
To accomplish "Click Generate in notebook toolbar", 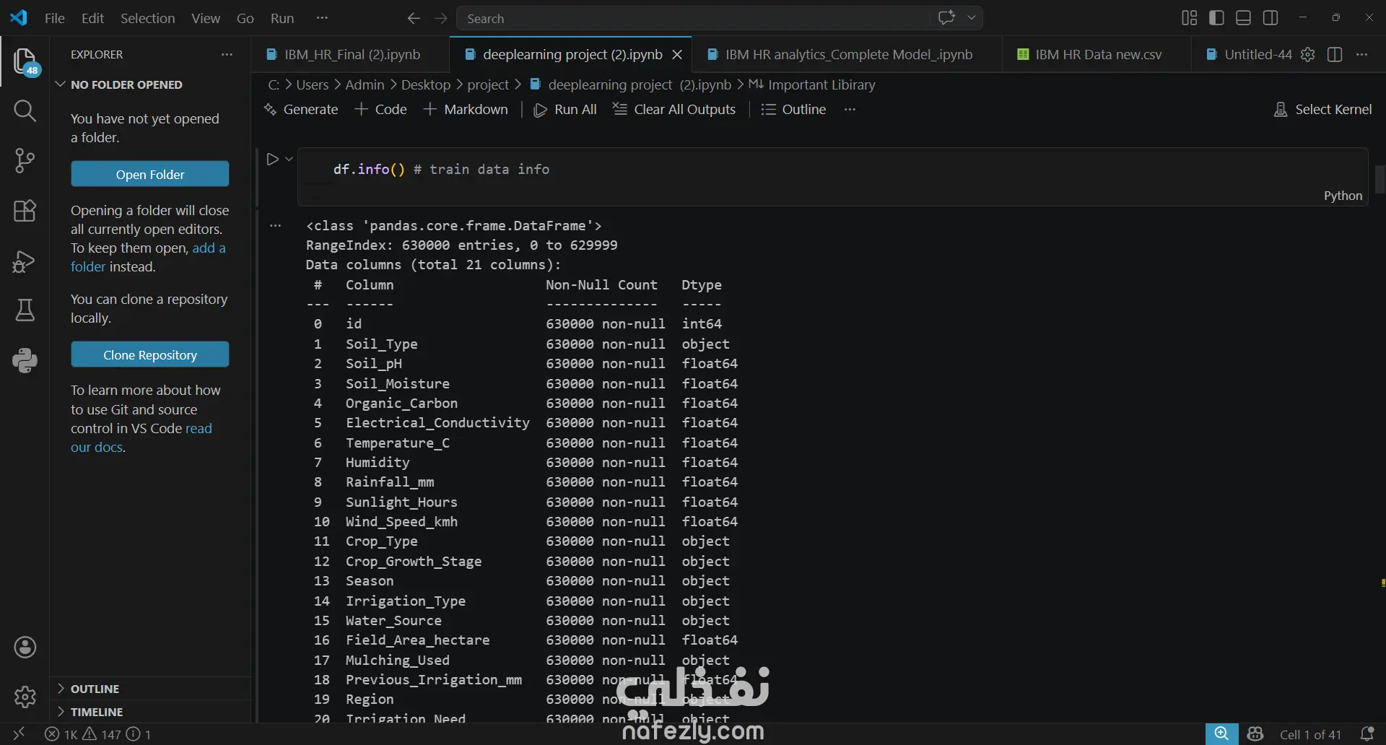I will tap(301, 109).
